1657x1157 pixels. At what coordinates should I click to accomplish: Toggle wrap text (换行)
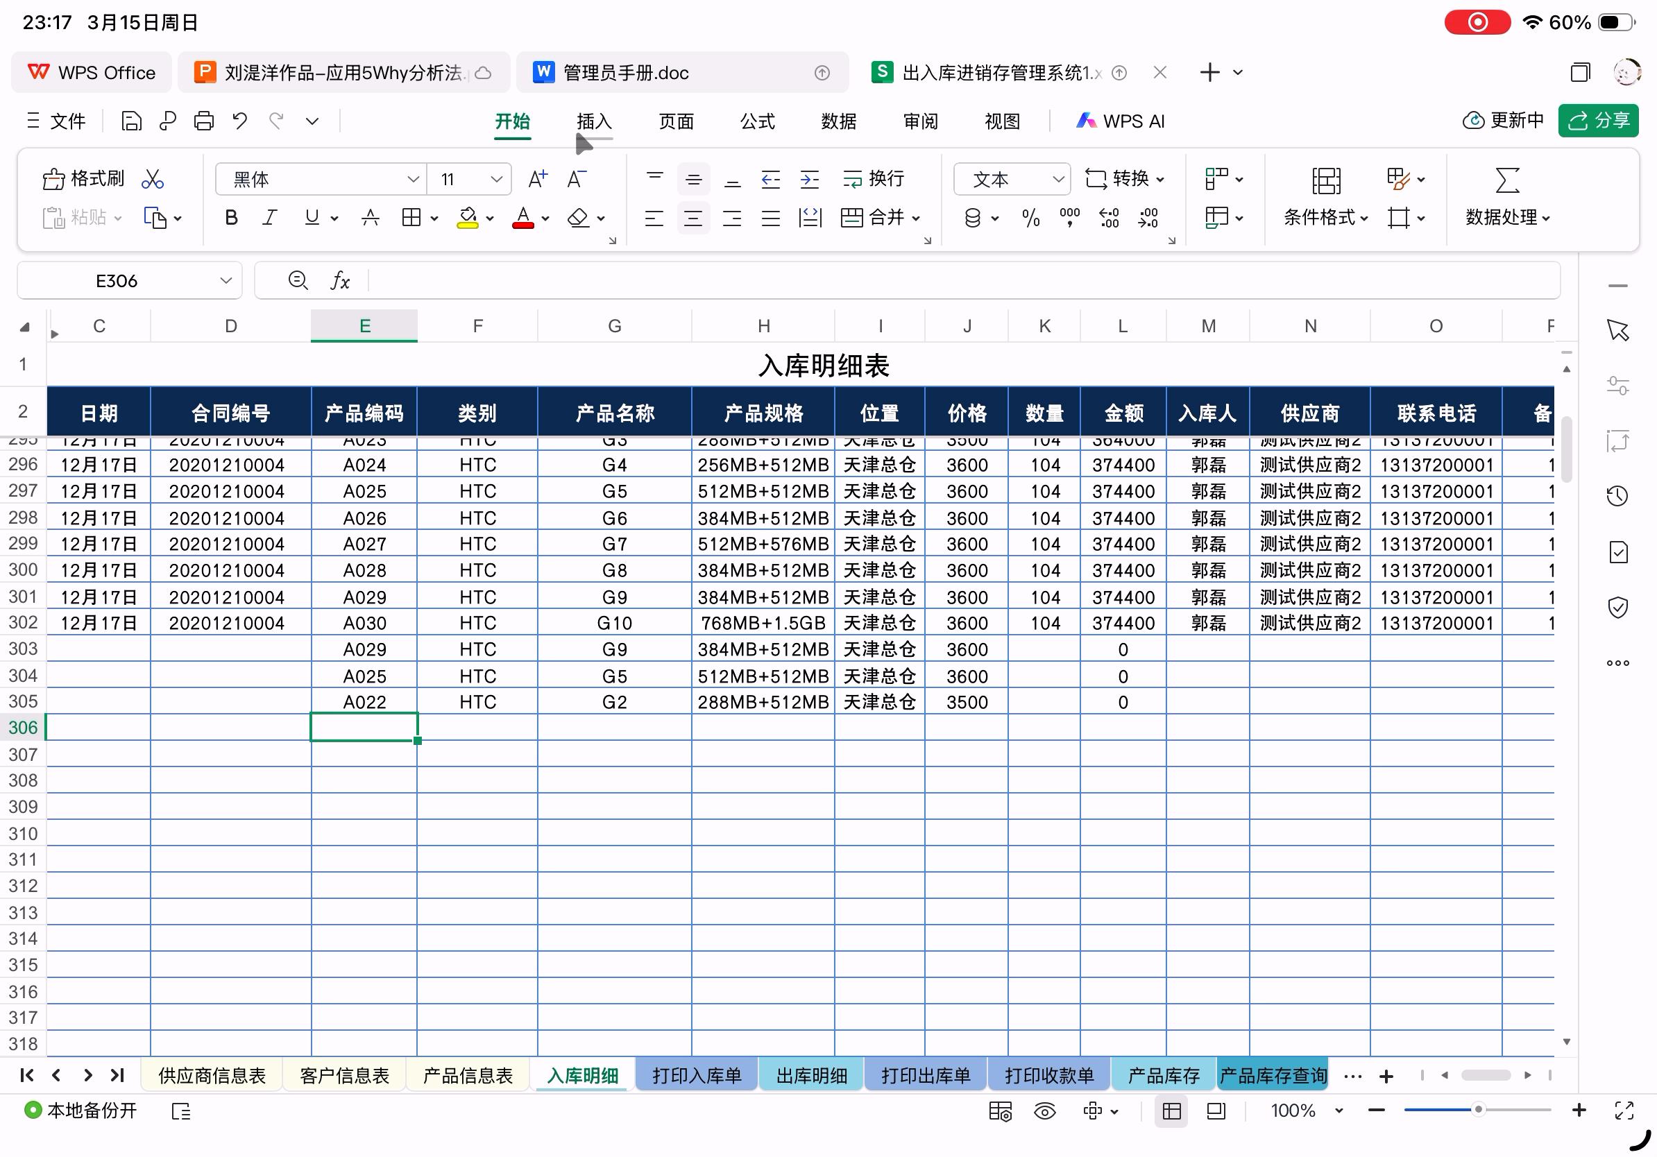point(873,179)
